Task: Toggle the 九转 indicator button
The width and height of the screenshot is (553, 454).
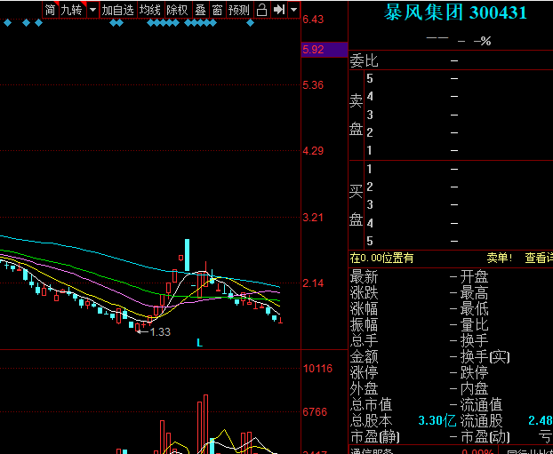Action: coord(72,10)
